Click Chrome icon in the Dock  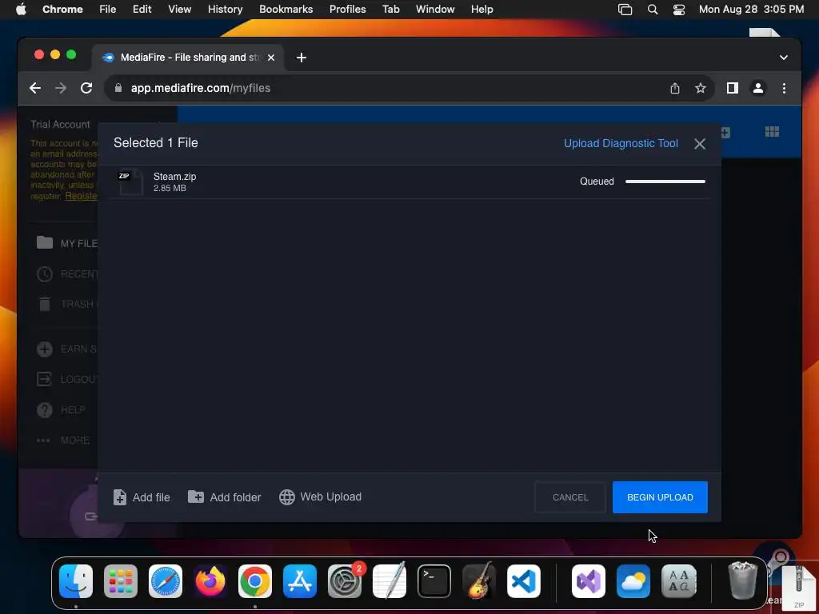coord(255,581)
